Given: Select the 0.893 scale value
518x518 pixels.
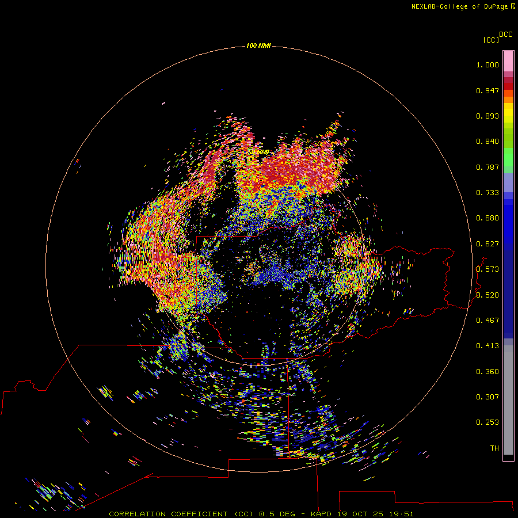Looking at the screenshot, I should (x=487, y=116).
